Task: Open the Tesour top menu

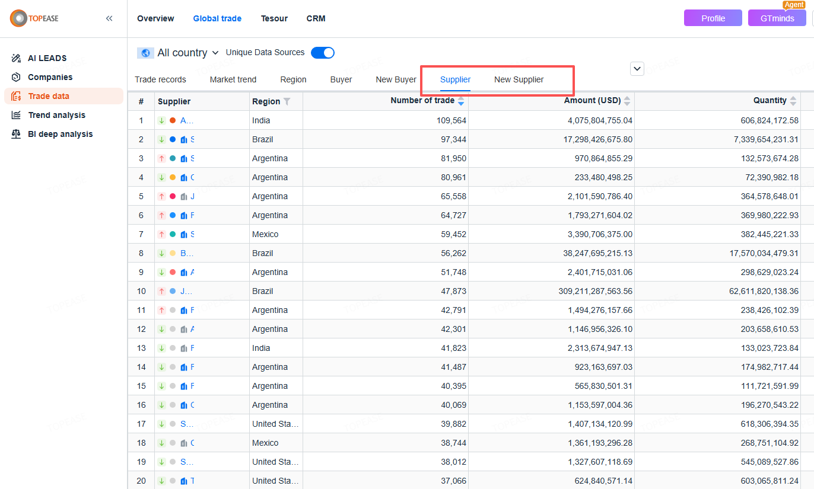Action: tap(274, 18)
